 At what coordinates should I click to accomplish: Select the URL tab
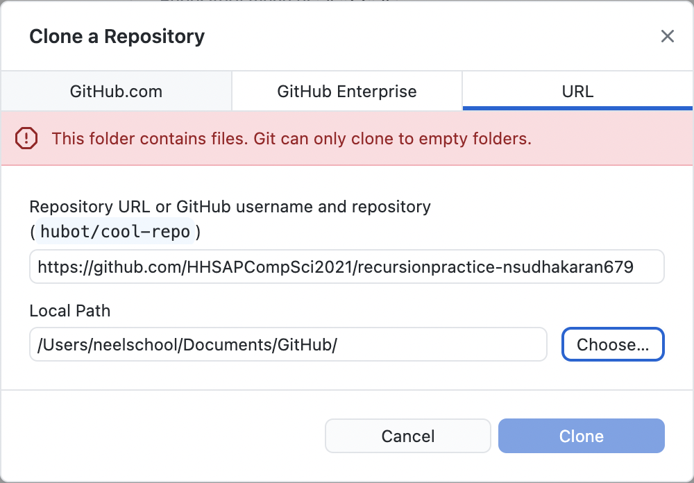tap(577, 91)
